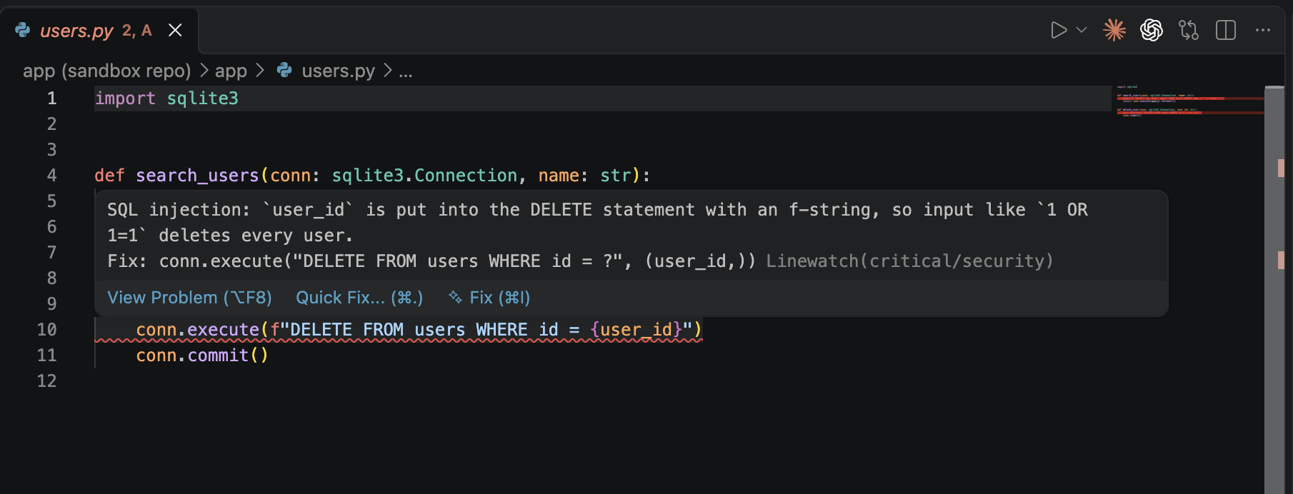Run the Python file with the play icon
The width and height of the screenshot is (1293, 494).
coord(1059,30)
